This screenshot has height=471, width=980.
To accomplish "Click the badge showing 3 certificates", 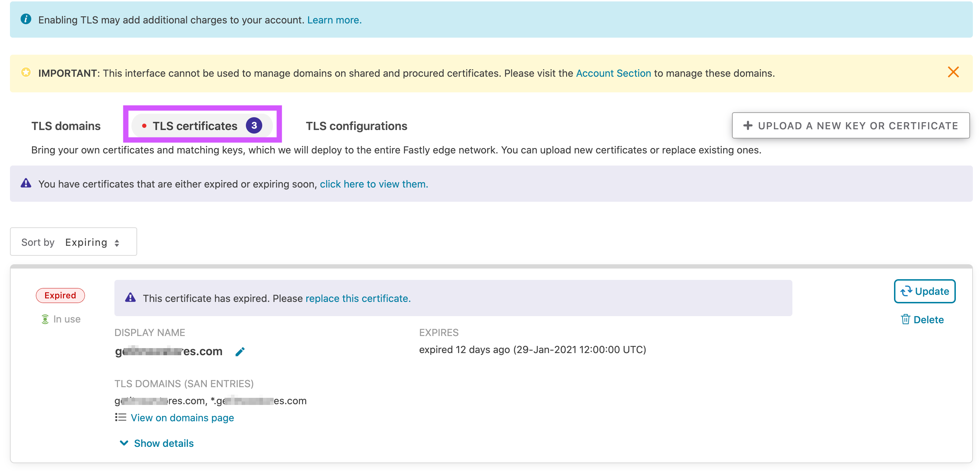I will [x=254, y=125].
